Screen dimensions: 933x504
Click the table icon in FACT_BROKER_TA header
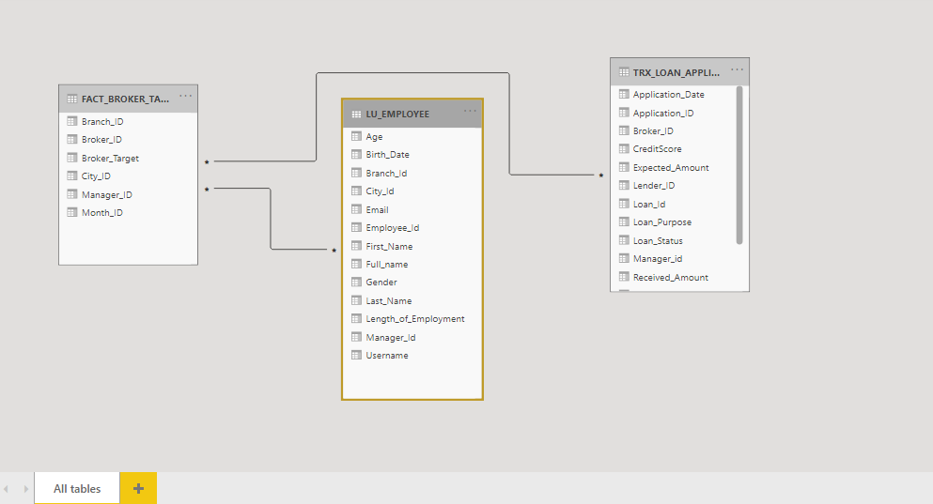(x=72, y=99)
